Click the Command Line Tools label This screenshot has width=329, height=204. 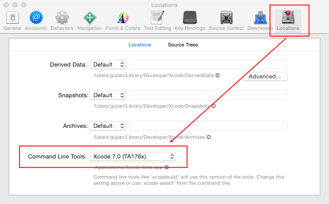[57, 157]
